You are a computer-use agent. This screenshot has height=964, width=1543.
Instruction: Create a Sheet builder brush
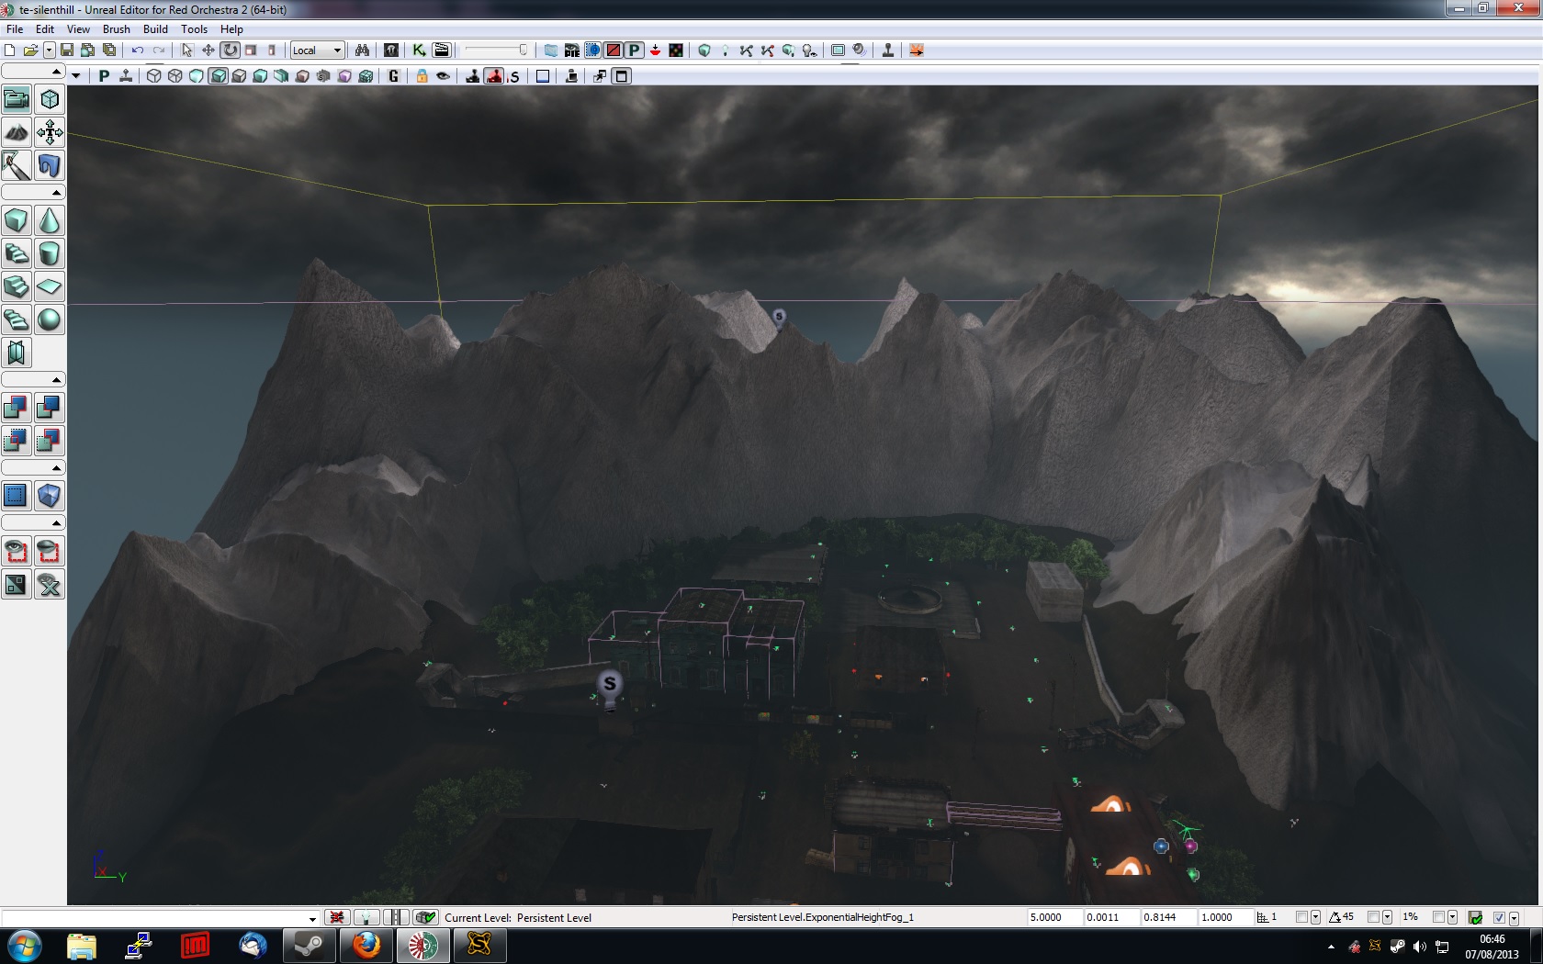(50, 286)
